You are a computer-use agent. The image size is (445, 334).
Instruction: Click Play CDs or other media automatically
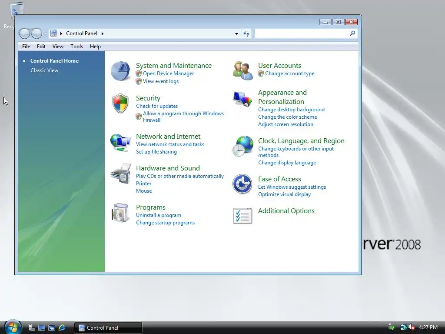click(180, 176)
